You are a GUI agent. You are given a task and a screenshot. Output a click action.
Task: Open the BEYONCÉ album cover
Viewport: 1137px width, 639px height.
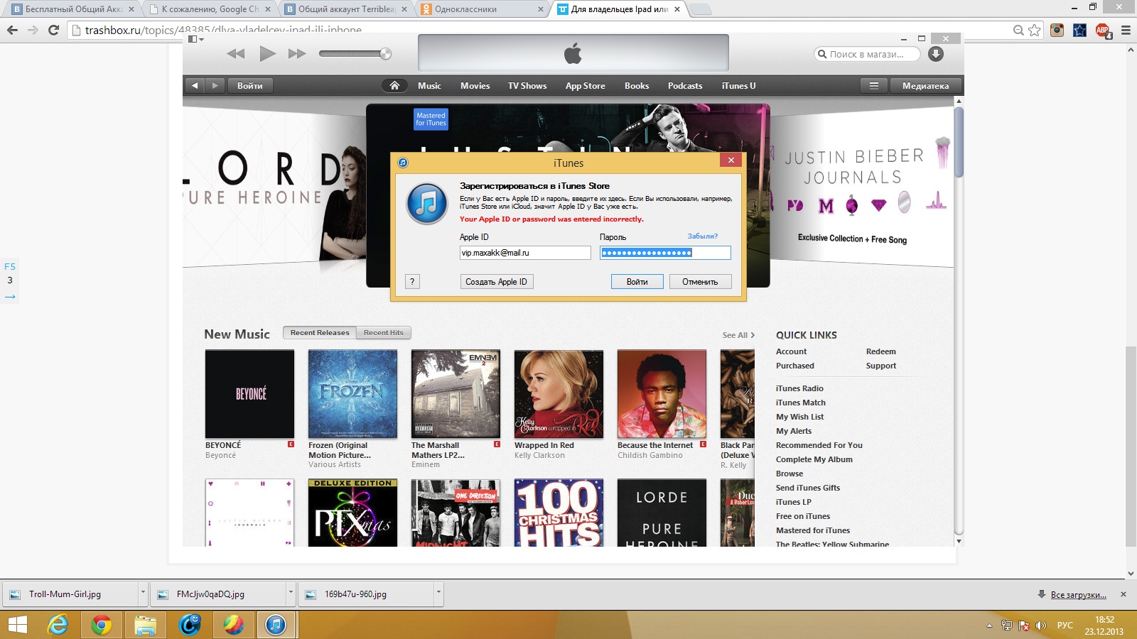[249, 394]
